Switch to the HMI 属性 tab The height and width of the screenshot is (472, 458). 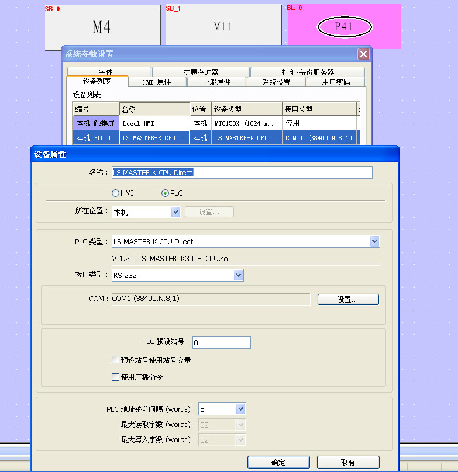157,82
